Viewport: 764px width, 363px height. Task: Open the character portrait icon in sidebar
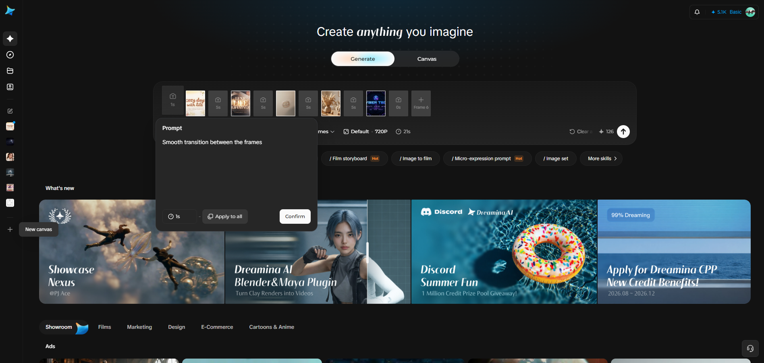point(10,87)
